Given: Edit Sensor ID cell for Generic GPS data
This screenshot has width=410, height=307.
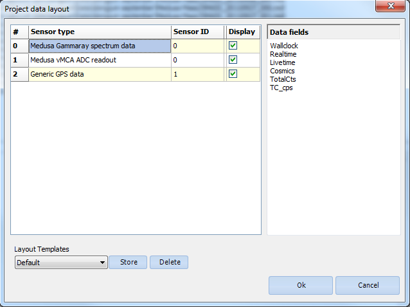Looking at the screenshot, I should coord(197,74).
